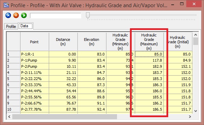The height and width of the screenshot is (125, 204).
Task: Click maximum grade cell showing 186.5
Action: tap(149, 109)
